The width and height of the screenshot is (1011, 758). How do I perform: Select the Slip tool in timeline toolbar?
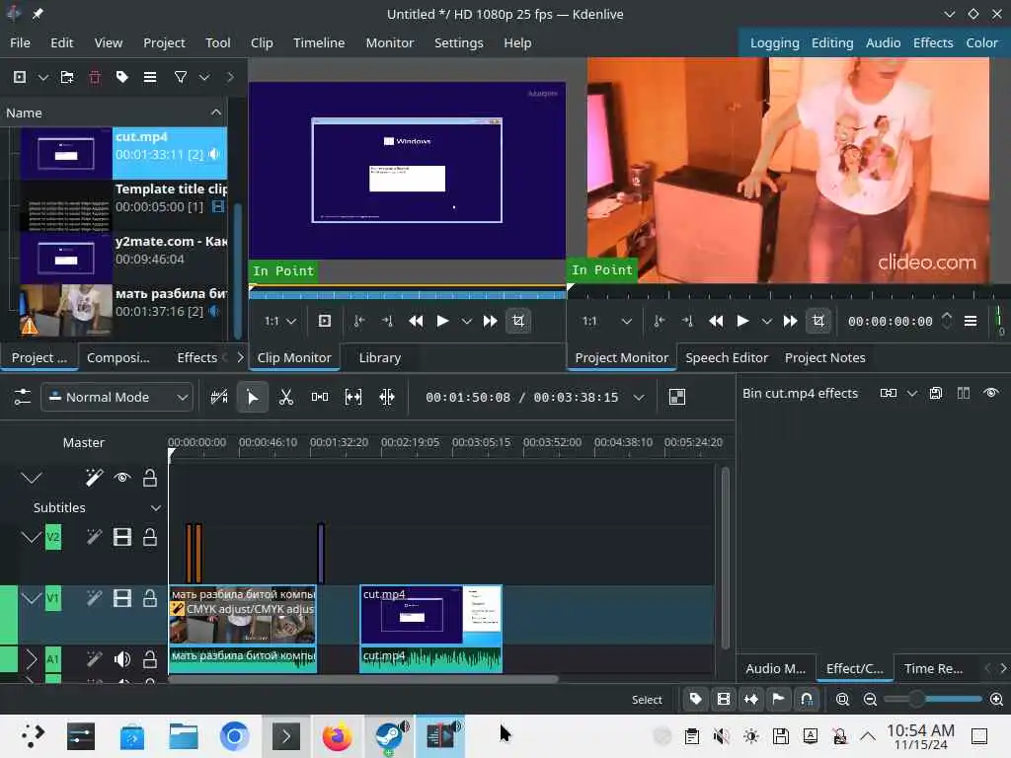[353, 397]
